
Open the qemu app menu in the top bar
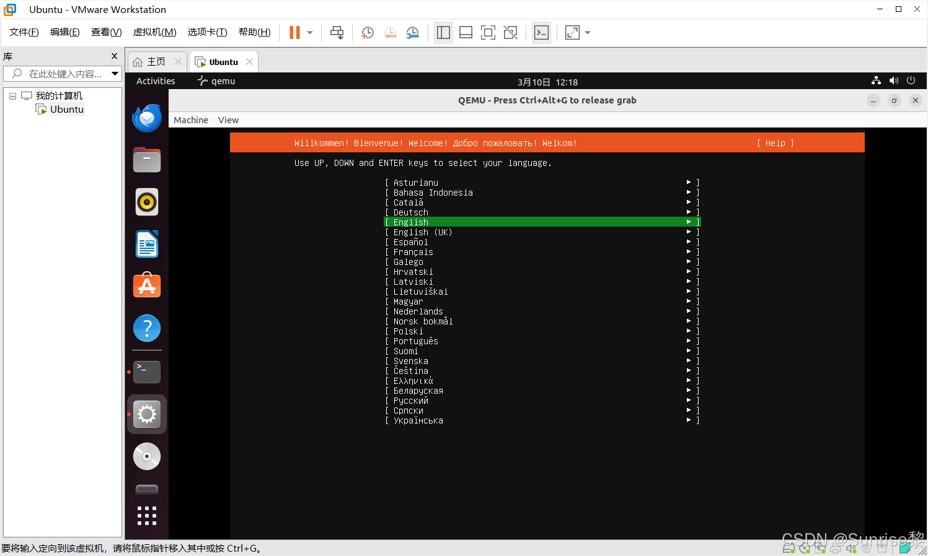point(216,81)
